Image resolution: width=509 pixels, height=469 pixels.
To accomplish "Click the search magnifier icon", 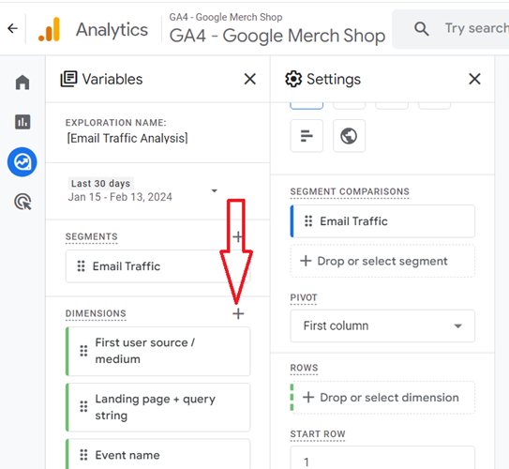I will tap(421, 28).
